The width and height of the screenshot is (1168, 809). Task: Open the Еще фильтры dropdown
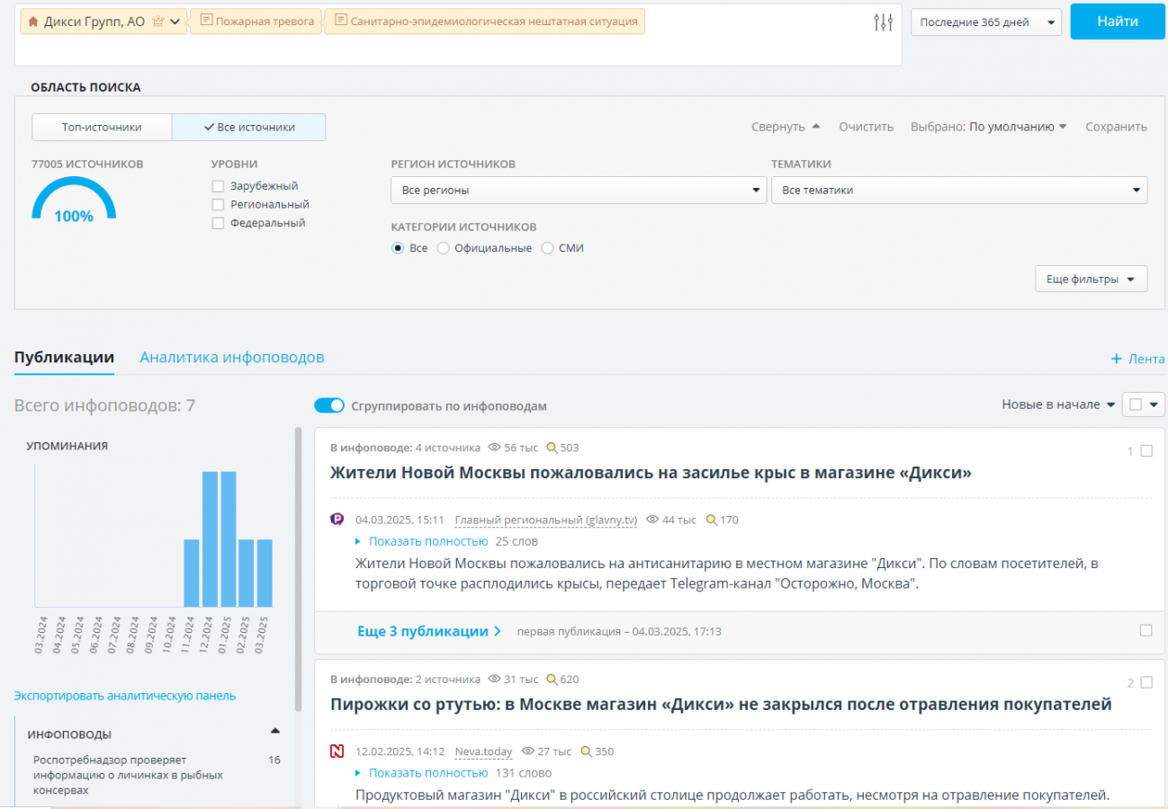click(x=1091, y=280)
